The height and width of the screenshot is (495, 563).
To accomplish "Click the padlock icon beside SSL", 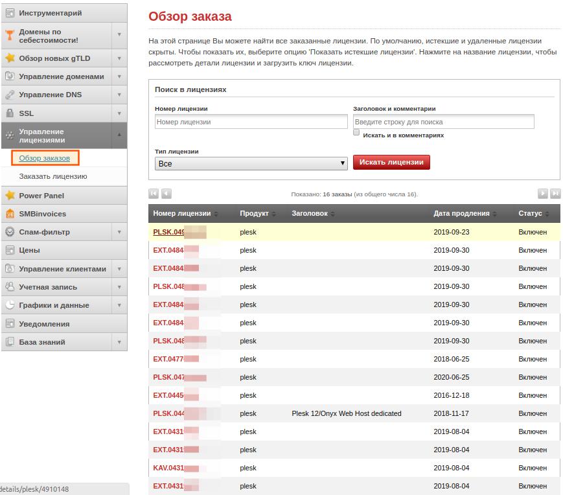I will (x=10, y=113).
